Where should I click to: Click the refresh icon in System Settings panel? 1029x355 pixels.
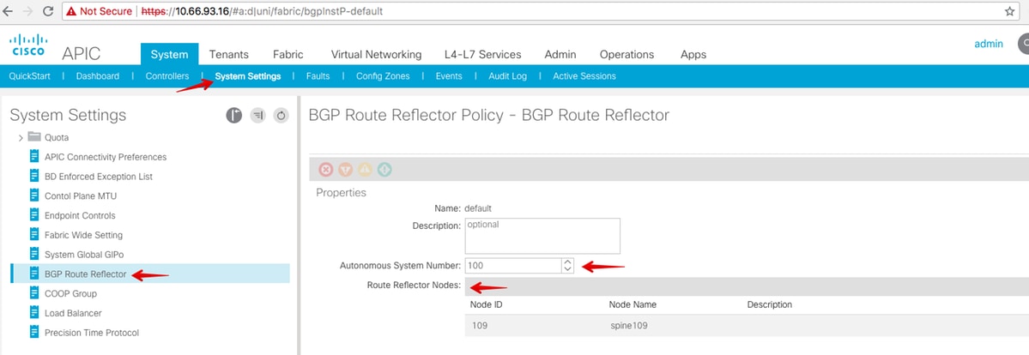click(281, 116)
